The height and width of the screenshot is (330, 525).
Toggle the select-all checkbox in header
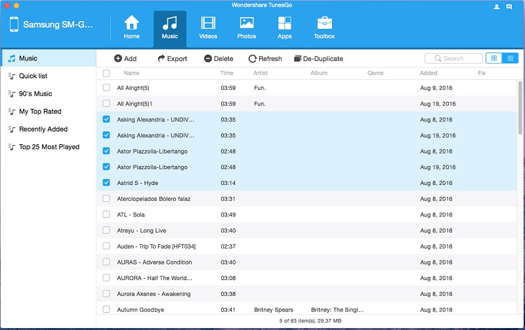106,73
